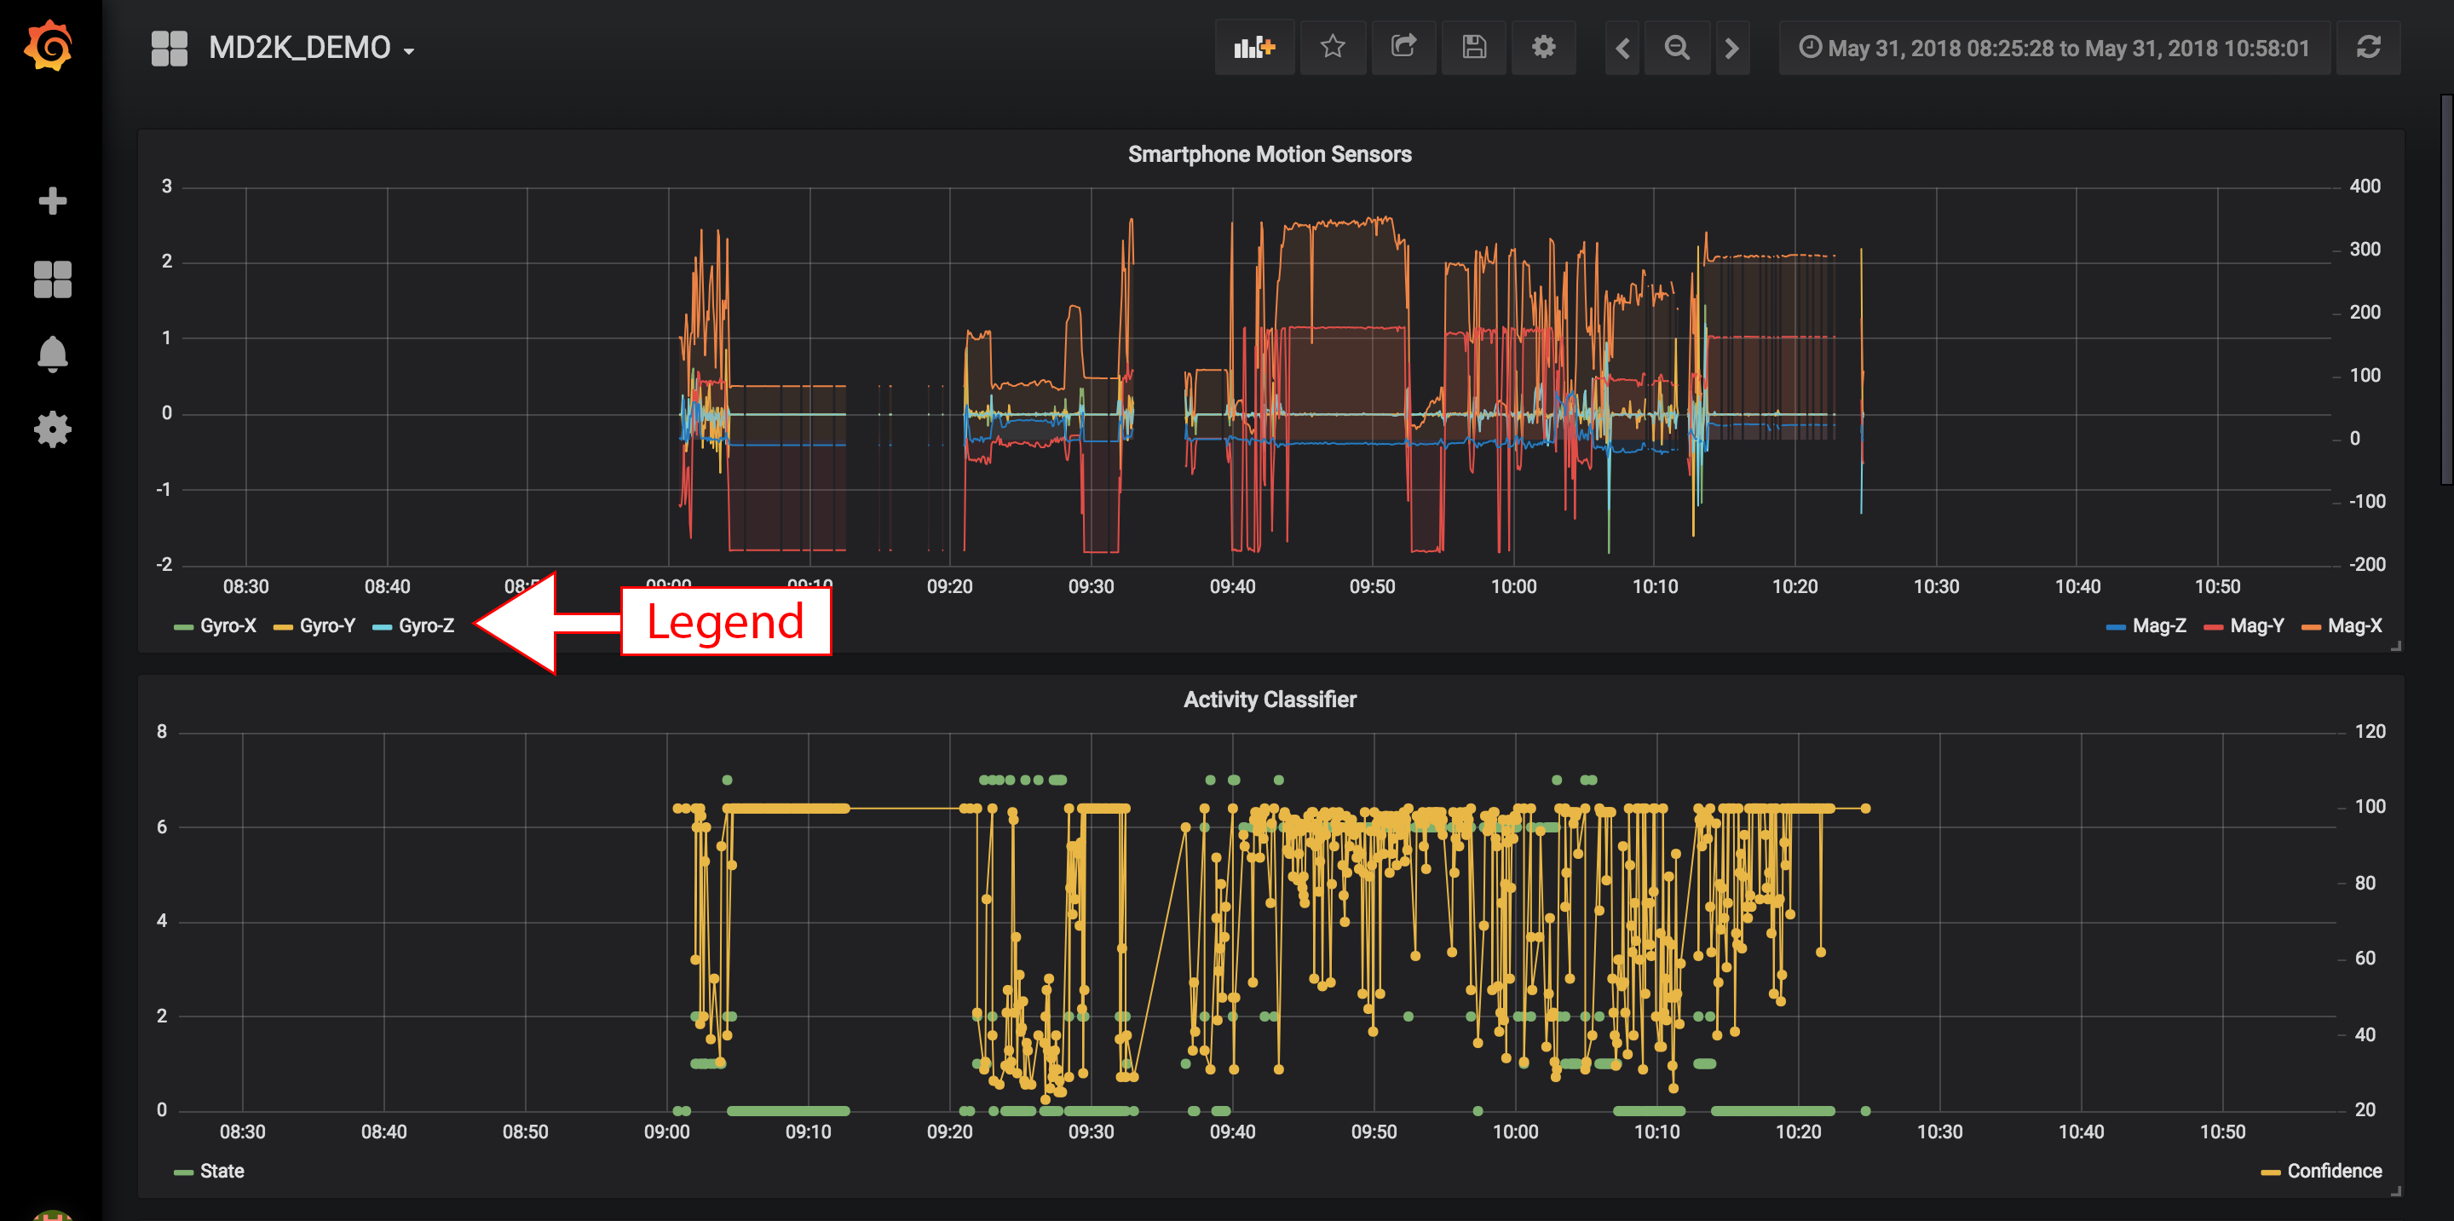The width and height of the screenshot is (2454, 1221).
Task: Open the Alerting bell icon in sidebar
Action: click(52, 354)
